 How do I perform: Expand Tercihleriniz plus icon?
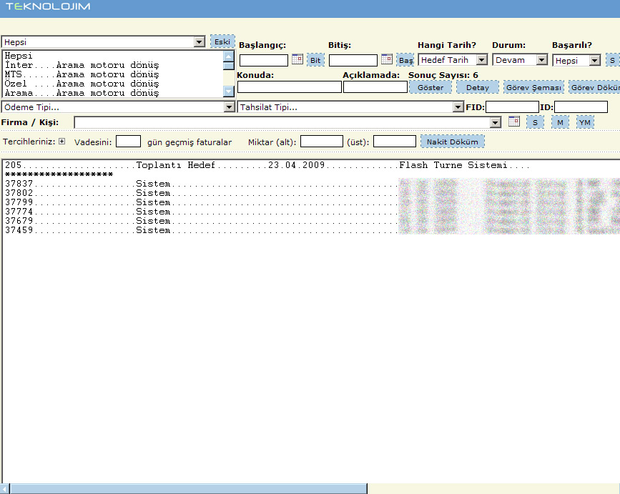tap(61, 141)
